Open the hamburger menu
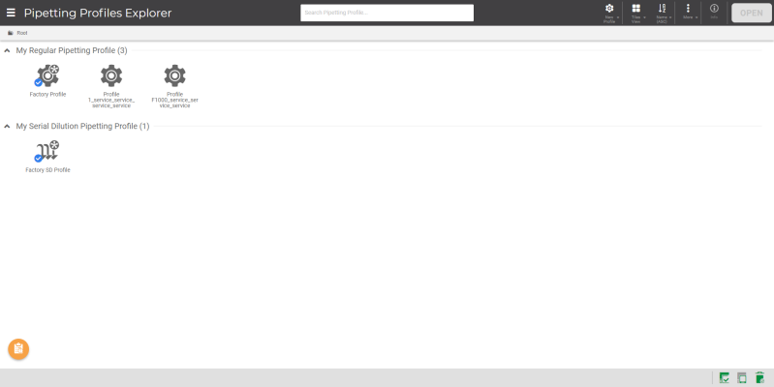774x387 pixels. [x=11, y=13]
